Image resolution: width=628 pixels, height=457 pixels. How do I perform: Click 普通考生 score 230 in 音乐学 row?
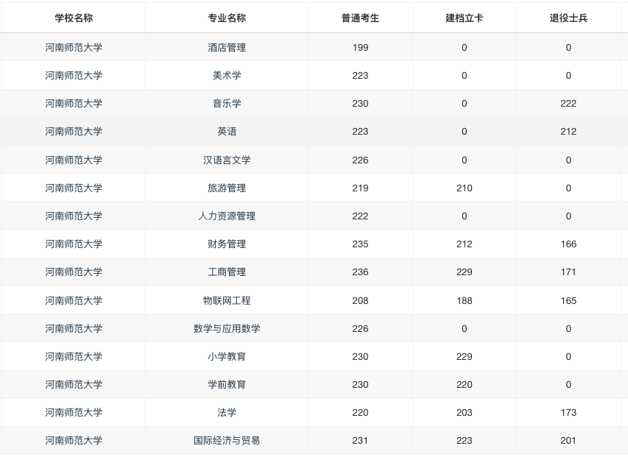tap(360, 104)
